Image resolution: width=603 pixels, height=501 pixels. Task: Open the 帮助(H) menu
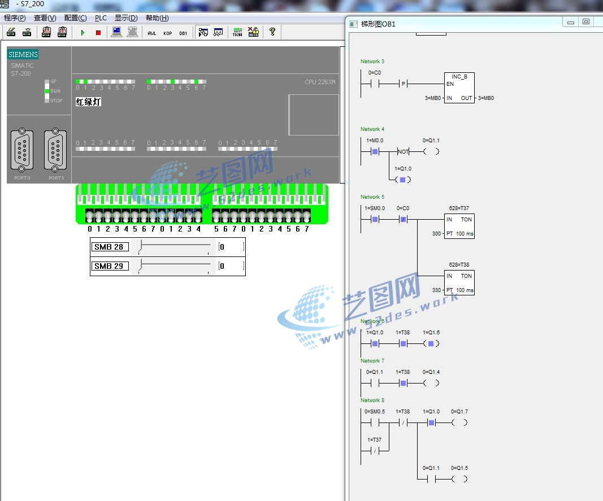[x=157, y=18]
